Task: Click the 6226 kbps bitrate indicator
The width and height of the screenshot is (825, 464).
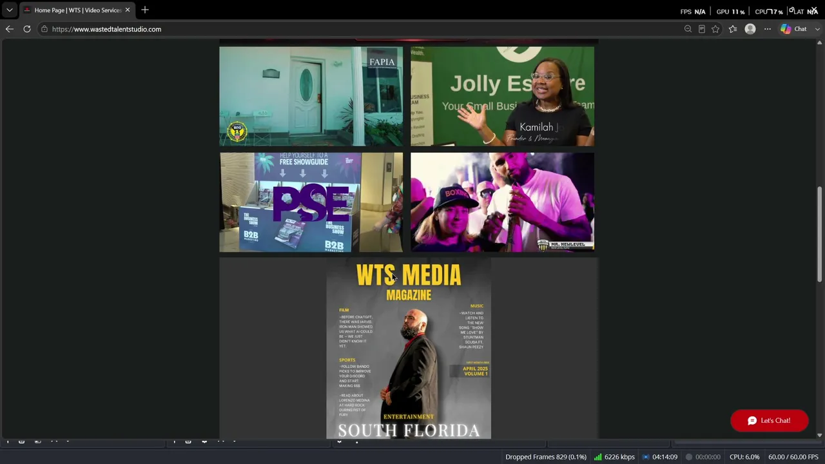Action: [x=614, y=457]
